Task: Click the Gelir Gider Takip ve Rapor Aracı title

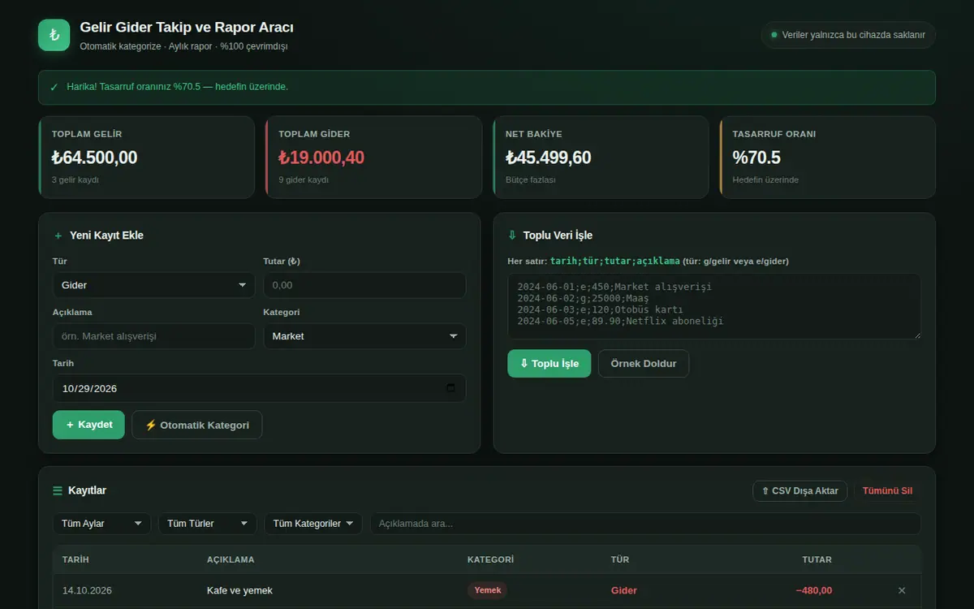Action: tap(187, 28)
